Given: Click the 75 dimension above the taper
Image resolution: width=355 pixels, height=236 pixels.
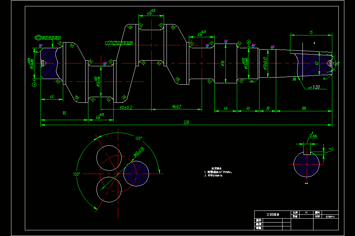Looking at the screenshot, I should (x=311, y=33).
